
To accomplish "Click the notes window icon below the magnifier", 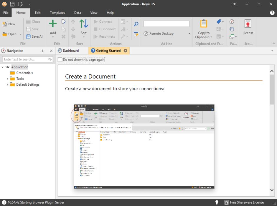I will 136,34.
